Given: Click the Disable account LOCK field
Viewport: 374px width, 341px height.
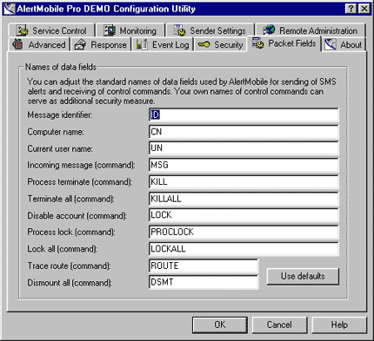Looking at the screenshot, I should 244,215.
